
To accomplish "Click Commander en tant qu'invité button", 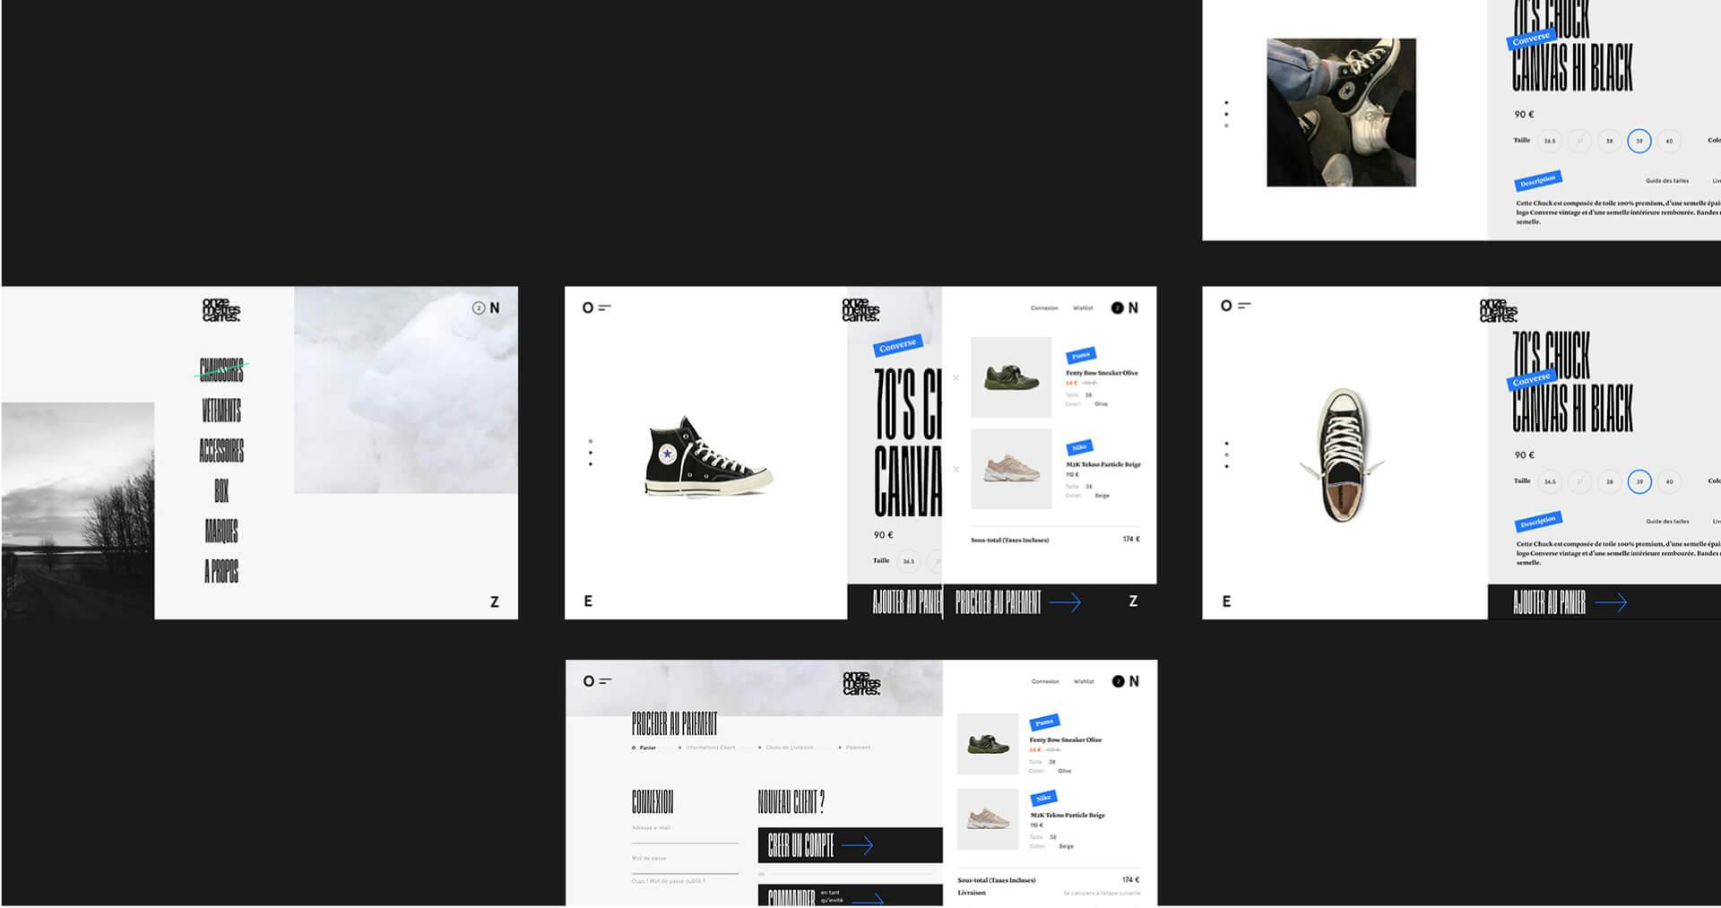I will [851, 895].
